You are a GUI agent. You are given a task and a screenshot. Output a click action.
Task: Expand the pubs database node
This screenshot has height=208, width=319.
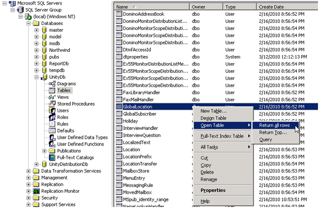pos(37,57)
